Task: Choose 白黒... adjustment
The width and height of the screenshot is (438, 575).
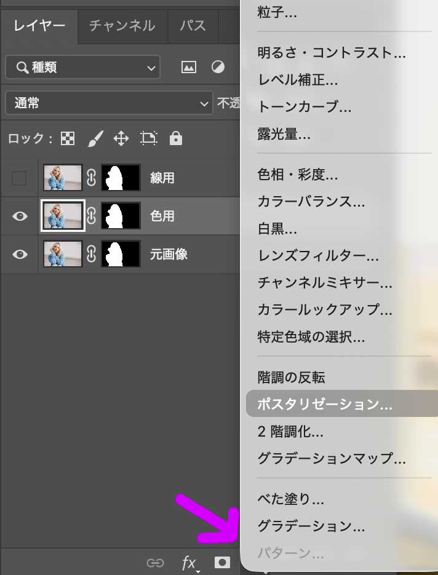Action: pos(277,229)
